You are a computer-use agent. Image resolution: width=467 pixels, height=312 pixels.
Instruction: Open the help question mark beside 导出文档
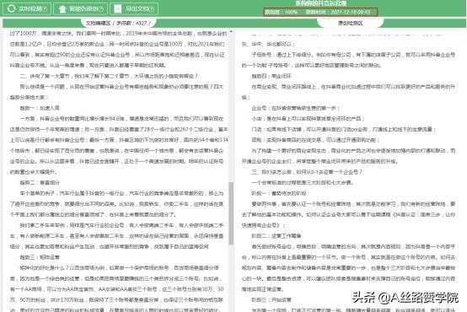coord(152,9)
